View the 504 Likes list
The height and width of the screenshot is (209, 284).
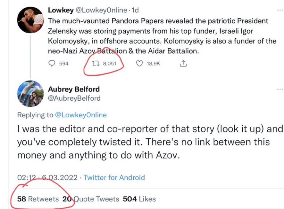[139, 199]
